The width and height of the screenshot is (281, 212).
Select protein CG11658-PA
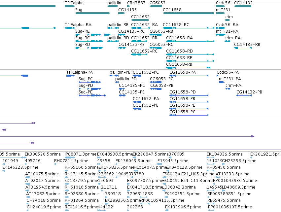click(x=183, y=72)
